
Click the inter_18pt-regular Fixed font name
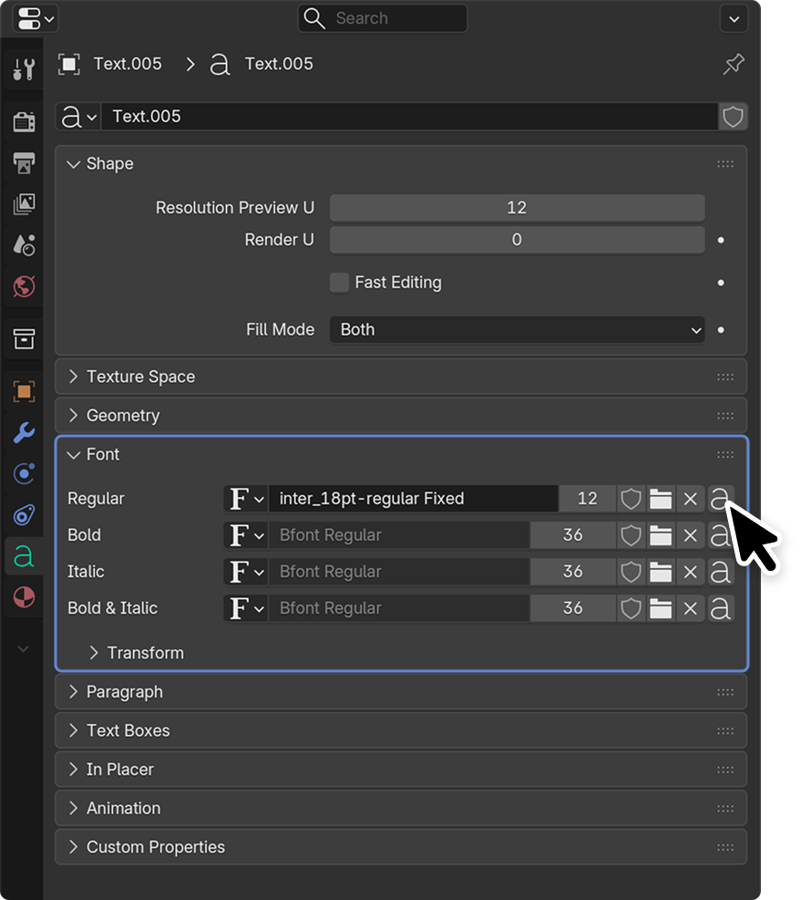pos(414,499)
